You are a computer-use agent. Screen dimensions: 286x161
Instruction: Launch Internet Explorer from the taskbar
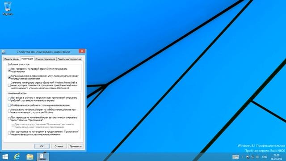pos(17,157)
